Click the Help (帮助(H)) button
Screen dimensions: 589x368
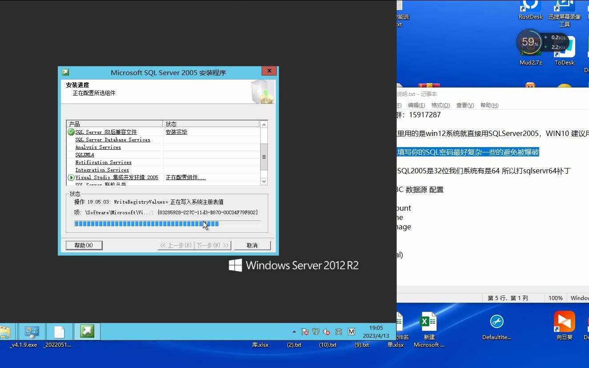coord(84,245)
